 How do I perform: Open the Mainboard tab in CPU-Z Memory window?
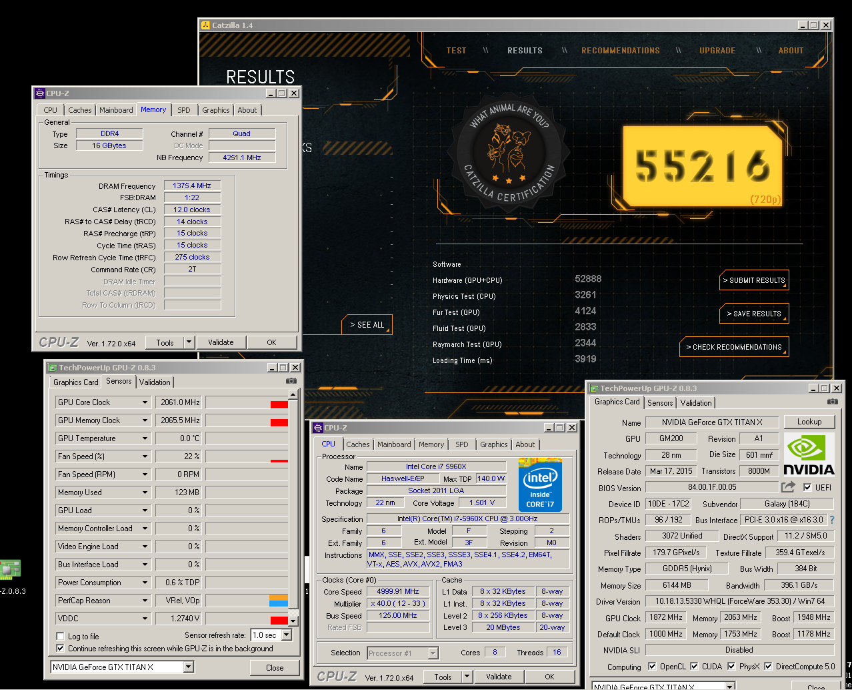pos(116,110)
